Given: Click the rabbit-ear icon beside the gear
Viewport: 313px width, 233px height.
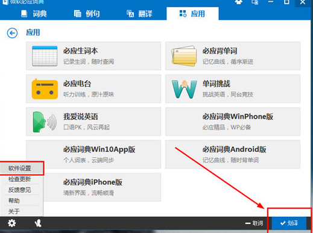Looking at the screenshot, I should coord(38,223).
